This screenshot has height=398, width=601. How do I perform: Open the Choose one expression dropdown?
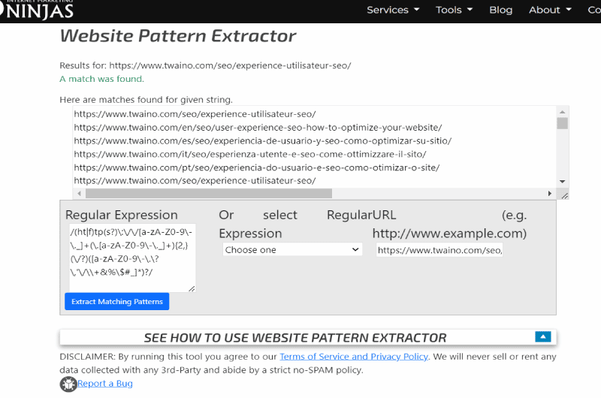click(292, 250)
